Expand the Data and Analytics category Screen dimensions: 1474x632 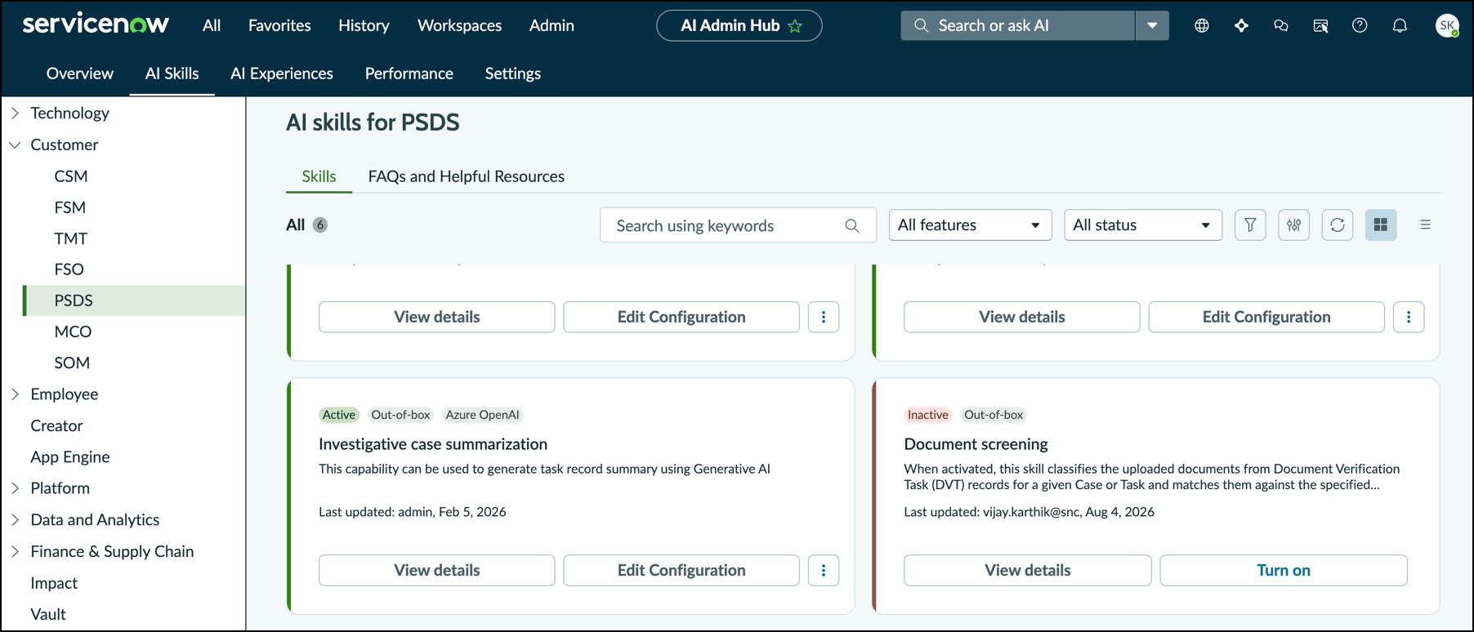click(15, 520)
